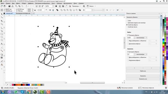Open the outline width dropdown in property bar
This screenshot has height=94, width=168.
(92, 10)
